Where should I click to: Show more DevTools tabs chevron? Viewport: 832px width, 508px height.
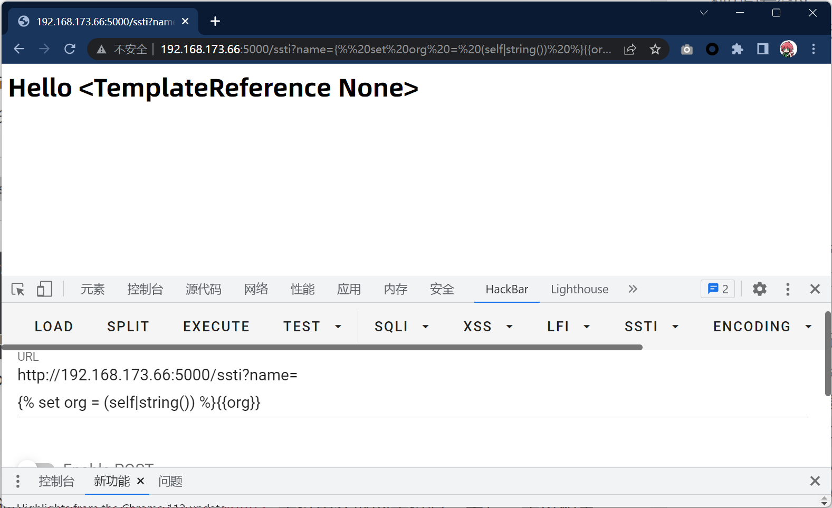[633, 289]
